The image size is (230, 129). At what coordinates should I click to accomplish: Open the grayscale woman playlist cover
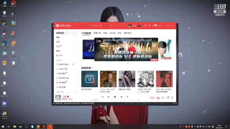point(127,79)
